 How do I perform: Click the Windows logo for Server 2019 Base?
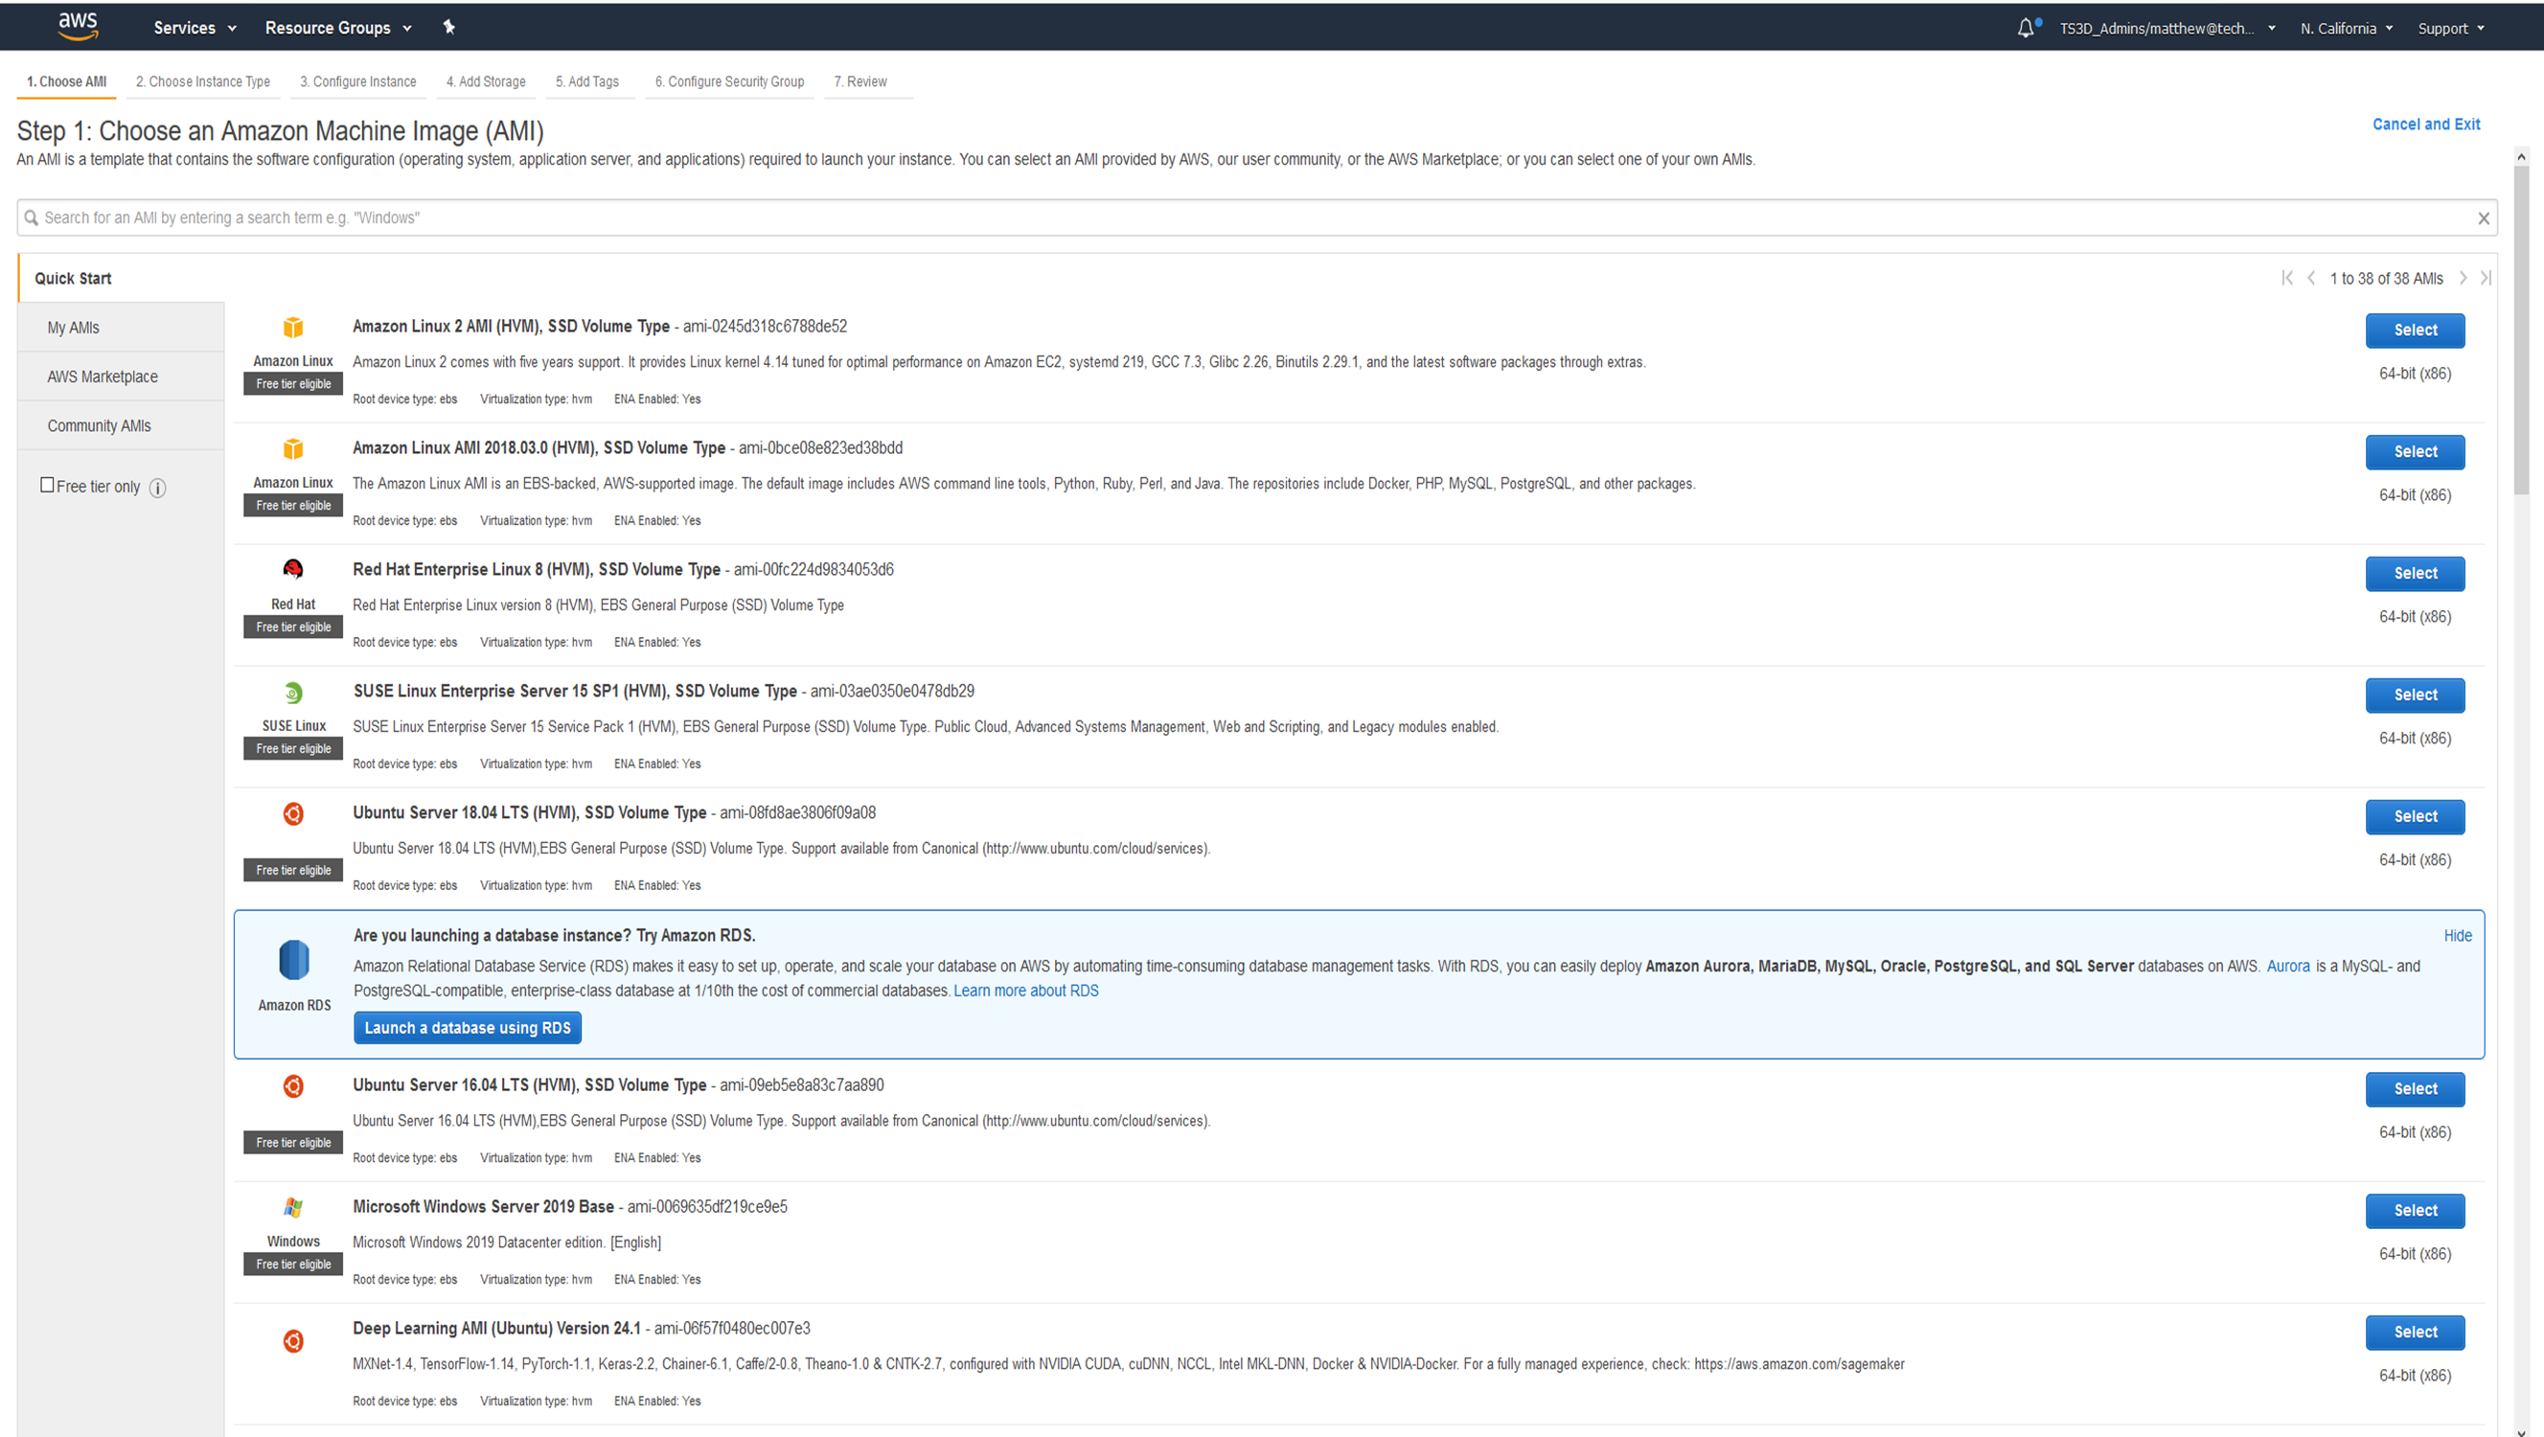click(292, 1207)
